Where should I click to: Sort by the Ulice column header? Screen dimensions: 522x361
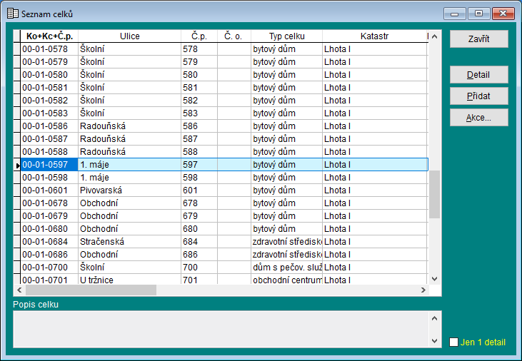tap(129, 36)
